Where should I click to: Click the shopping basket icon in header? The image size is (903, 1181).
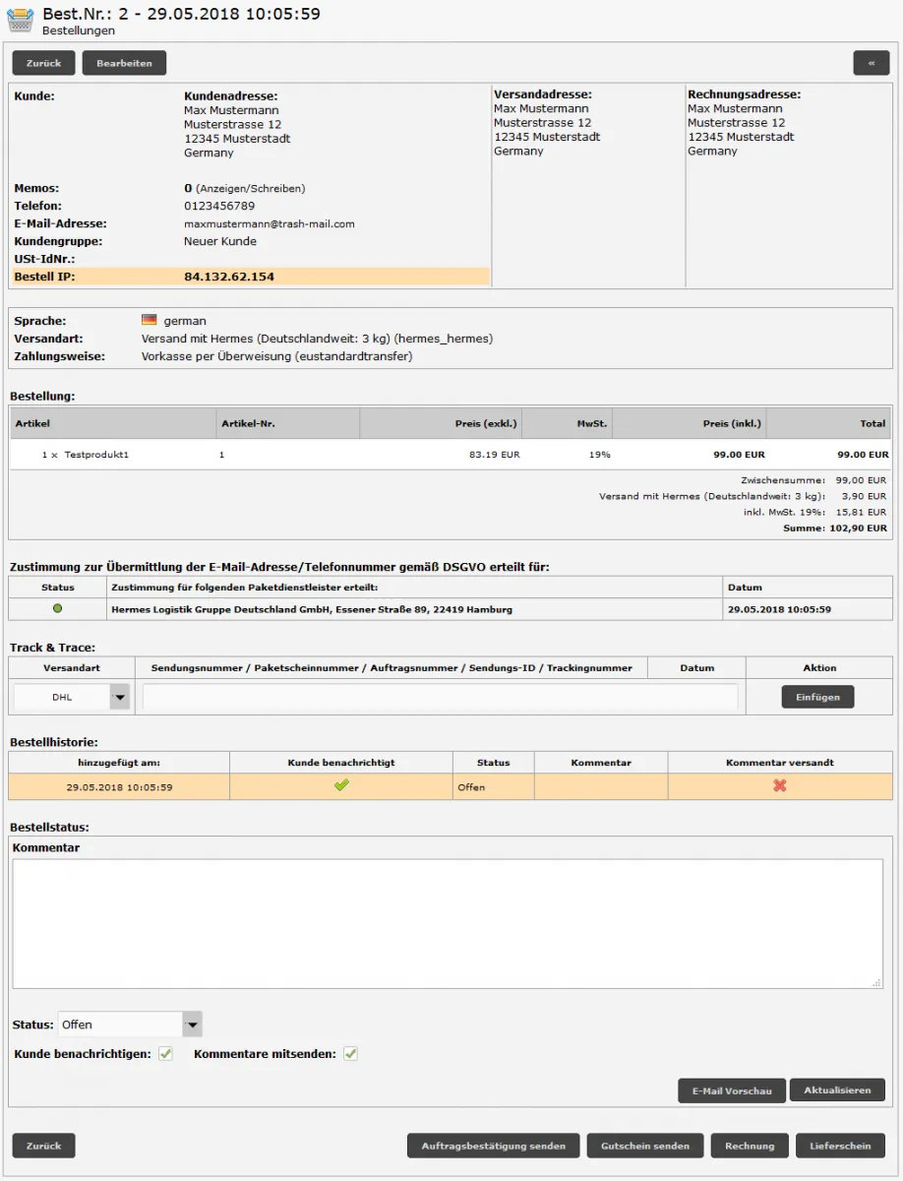(x=20, y=21)
